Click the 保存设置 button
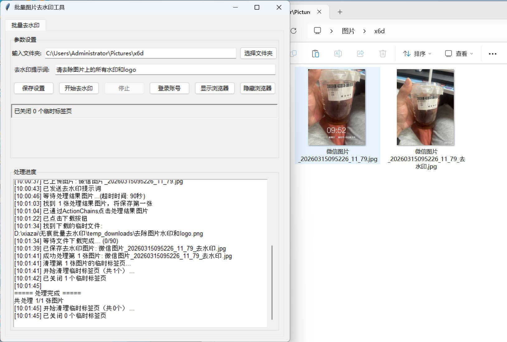This screenshot has height=342, width=507. 34,88
